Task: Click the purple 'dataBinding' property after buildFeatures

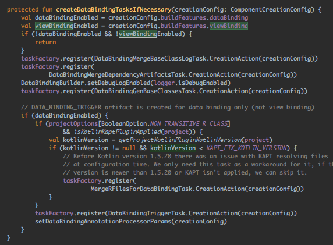Action: point(229,17)
